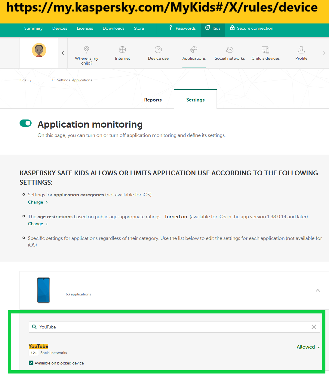The height and width of the screenshot is (381, 329).
Task: Open the Licenses menu item
Action: pos(85,28)
